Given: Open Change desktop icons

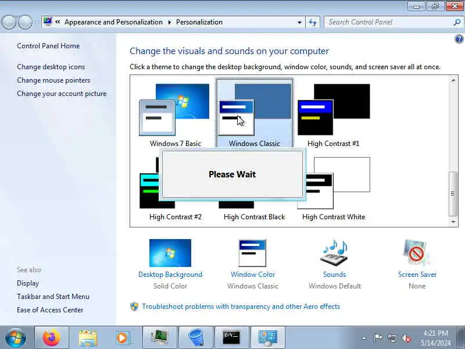Looking at the screenshot, I should (51, 67).
